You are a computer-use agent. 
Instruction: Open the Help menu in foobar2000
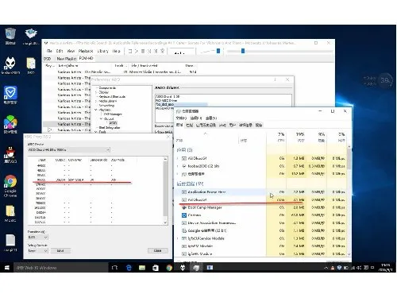pos(116,51)
